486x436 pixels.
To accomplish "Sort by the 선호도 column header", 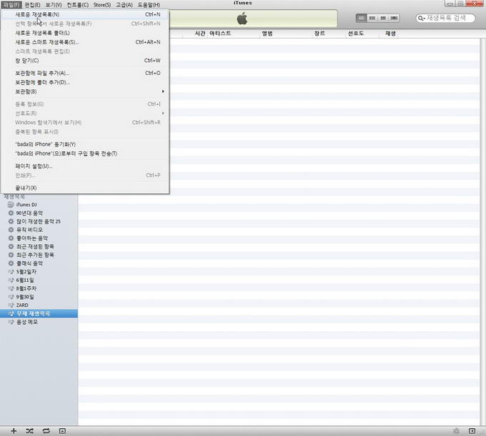I will 362,34.
